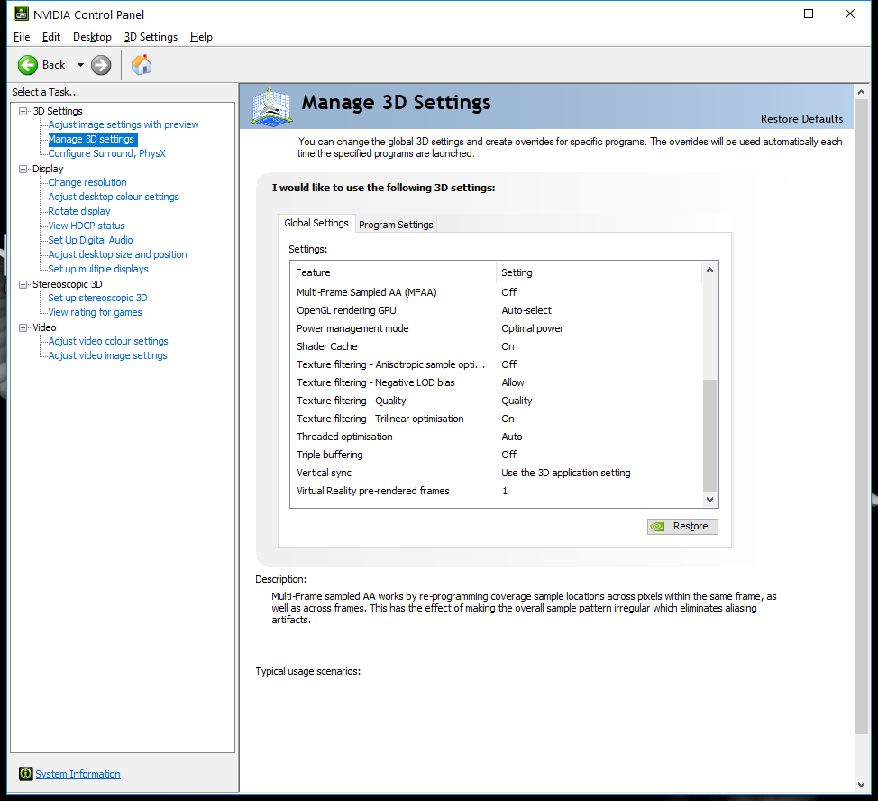
Task: Open the File menu
Action: (22, 37)
